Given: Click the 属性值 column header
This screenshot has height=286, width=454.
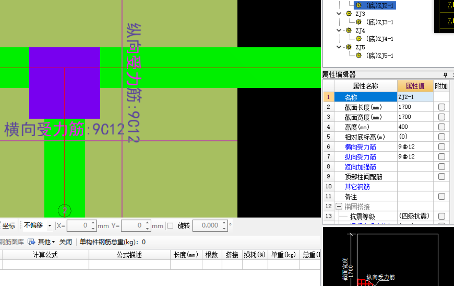Looking at the screenshot, I should [x=415, y=86].
